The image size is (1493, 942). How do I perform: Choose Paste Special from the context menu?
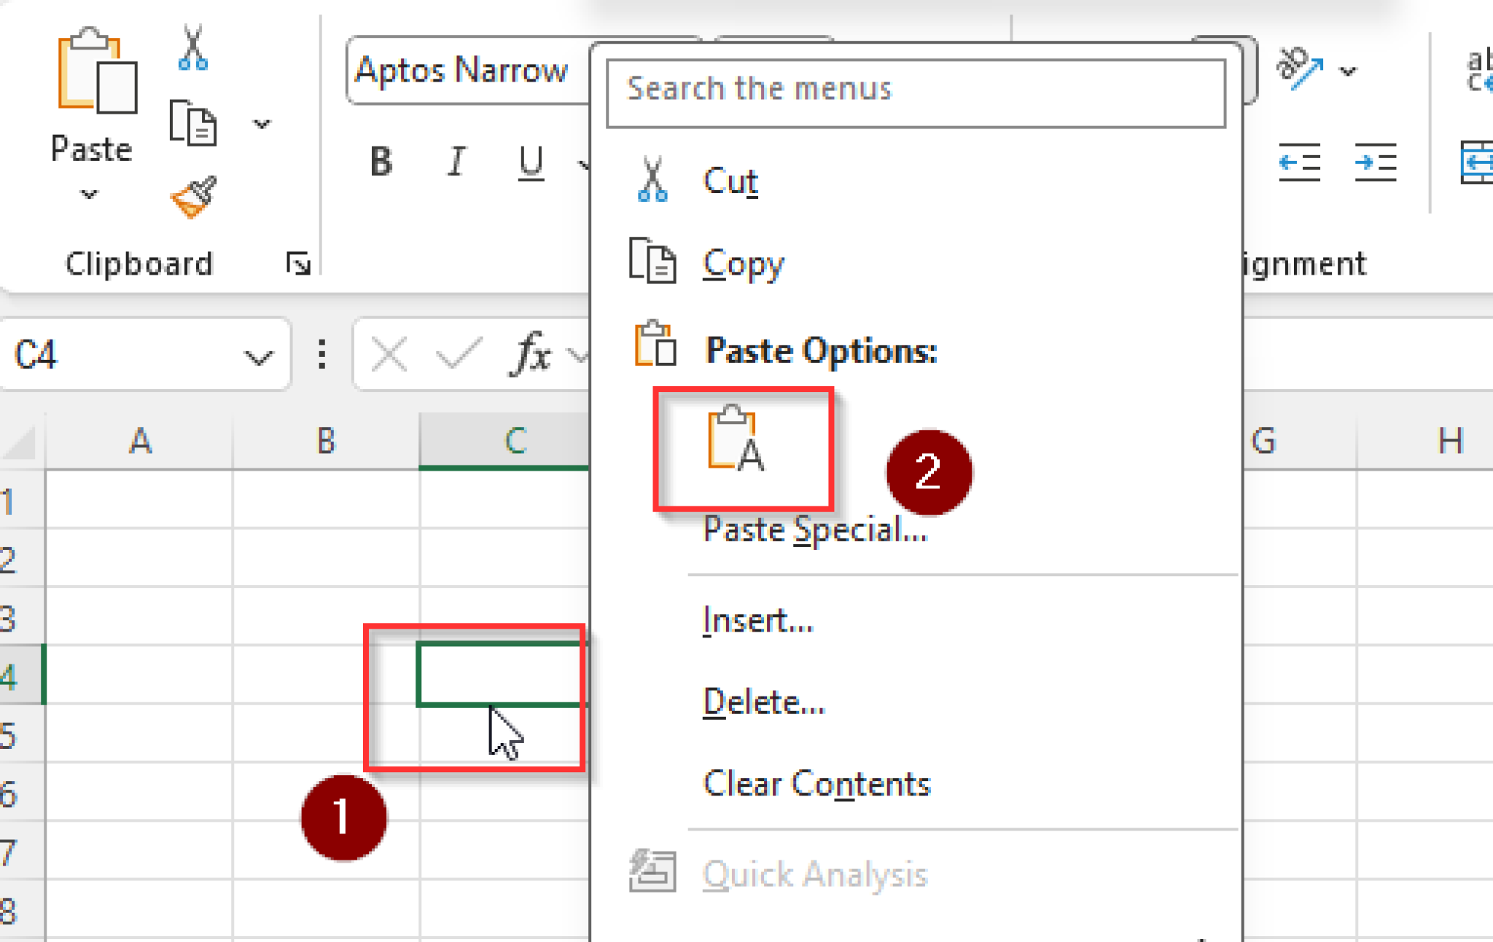(x=816, y=530)
